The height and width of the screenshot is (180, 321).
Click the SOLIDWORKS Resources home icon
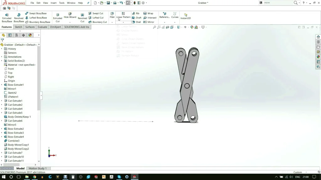pos(318,37)
